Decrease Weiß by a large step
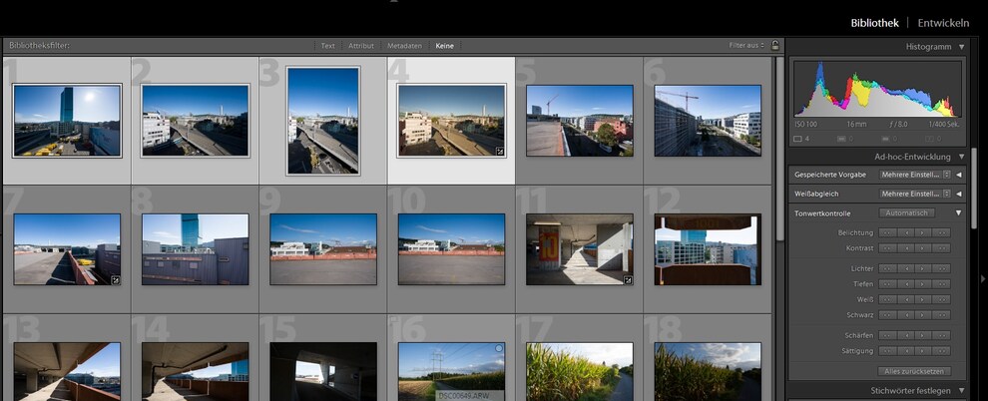Image resolution: width=988 pixels, height=401 pixels. point(888,299)
